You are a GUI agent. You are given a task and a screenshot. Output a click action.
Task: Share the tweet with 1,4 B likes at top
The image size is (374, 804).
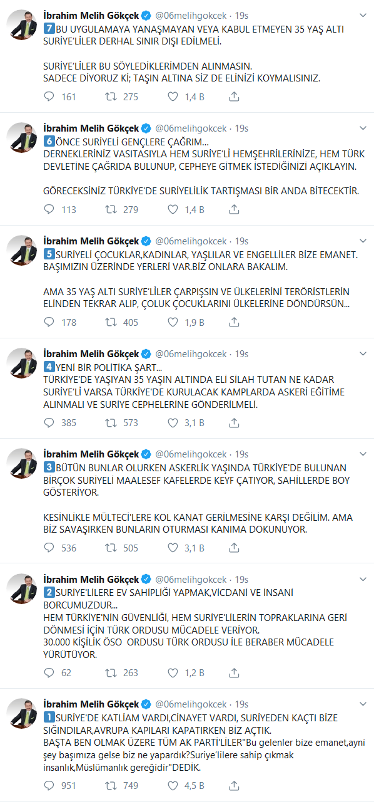[x=234, y=97]
